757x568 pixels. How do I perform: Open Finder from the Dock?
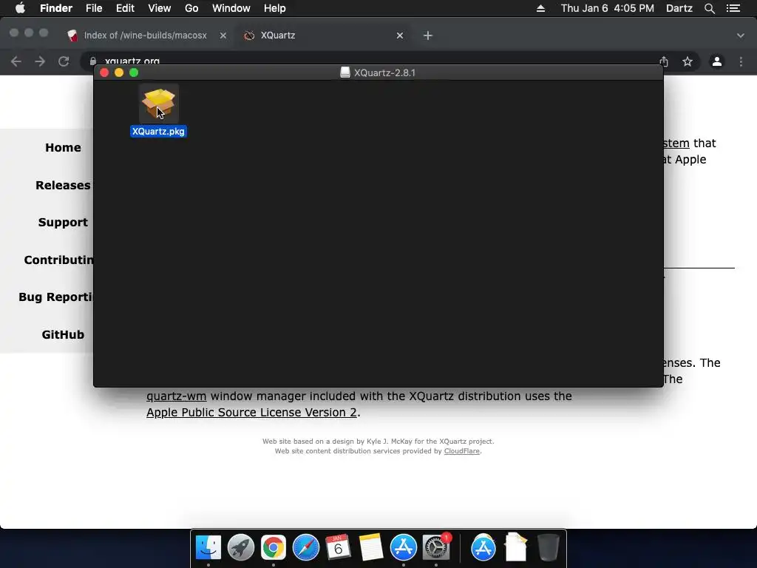click(208, 547)
